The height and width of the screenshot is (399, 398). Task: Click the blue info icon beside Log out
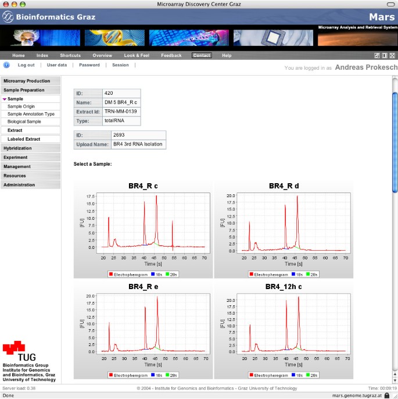click(x=6, y=65)
